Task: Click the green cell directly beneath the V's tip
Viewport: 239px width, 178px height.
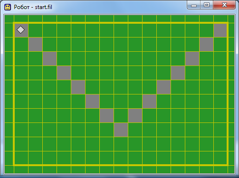Action: click(121, 144)
